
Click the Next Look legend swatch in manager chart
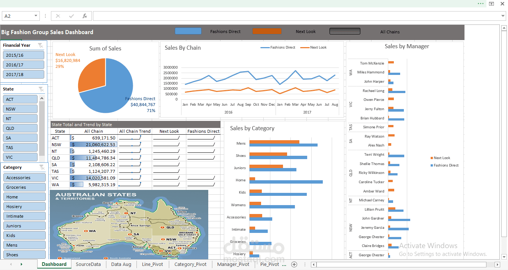tap(431, 158)
